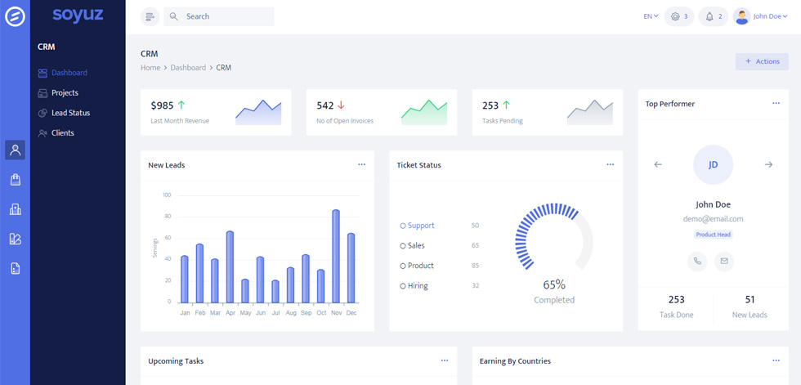Open the document file icon in left rail

[x=15, y=268]
